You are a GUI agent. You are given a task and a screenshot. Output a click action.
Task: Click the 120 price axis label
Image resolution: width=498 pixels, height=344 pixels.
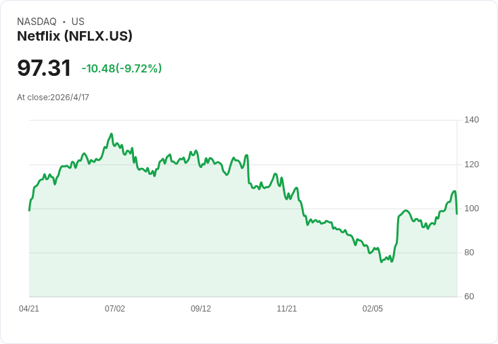[472, 165]
